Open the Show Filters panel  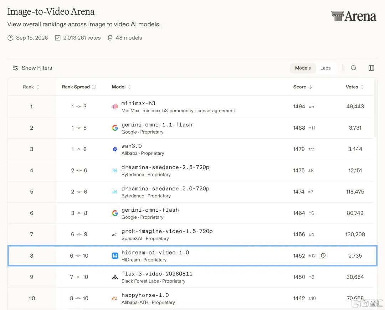point(32,68)
